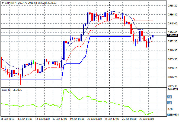The image size is (179, 122).
Task: Click the 21 Jun 17:00 time label
Action: (x=112, y=119)
